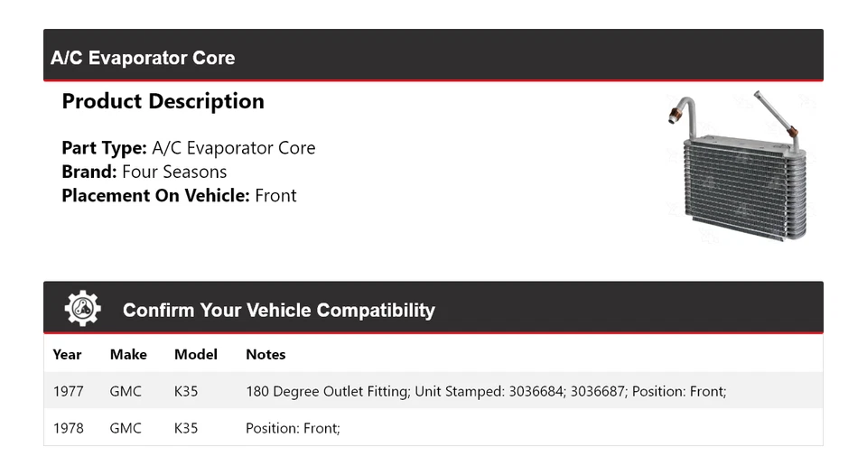This screenshot has width=867, height=475.
Task: Click the Four Seasons brand text
Action: pyautogui.click(x=174, y=172)
